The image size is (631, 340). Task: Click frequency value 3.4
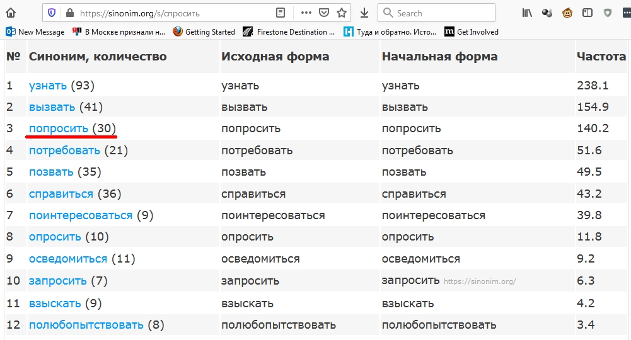[x=586, y=325]
